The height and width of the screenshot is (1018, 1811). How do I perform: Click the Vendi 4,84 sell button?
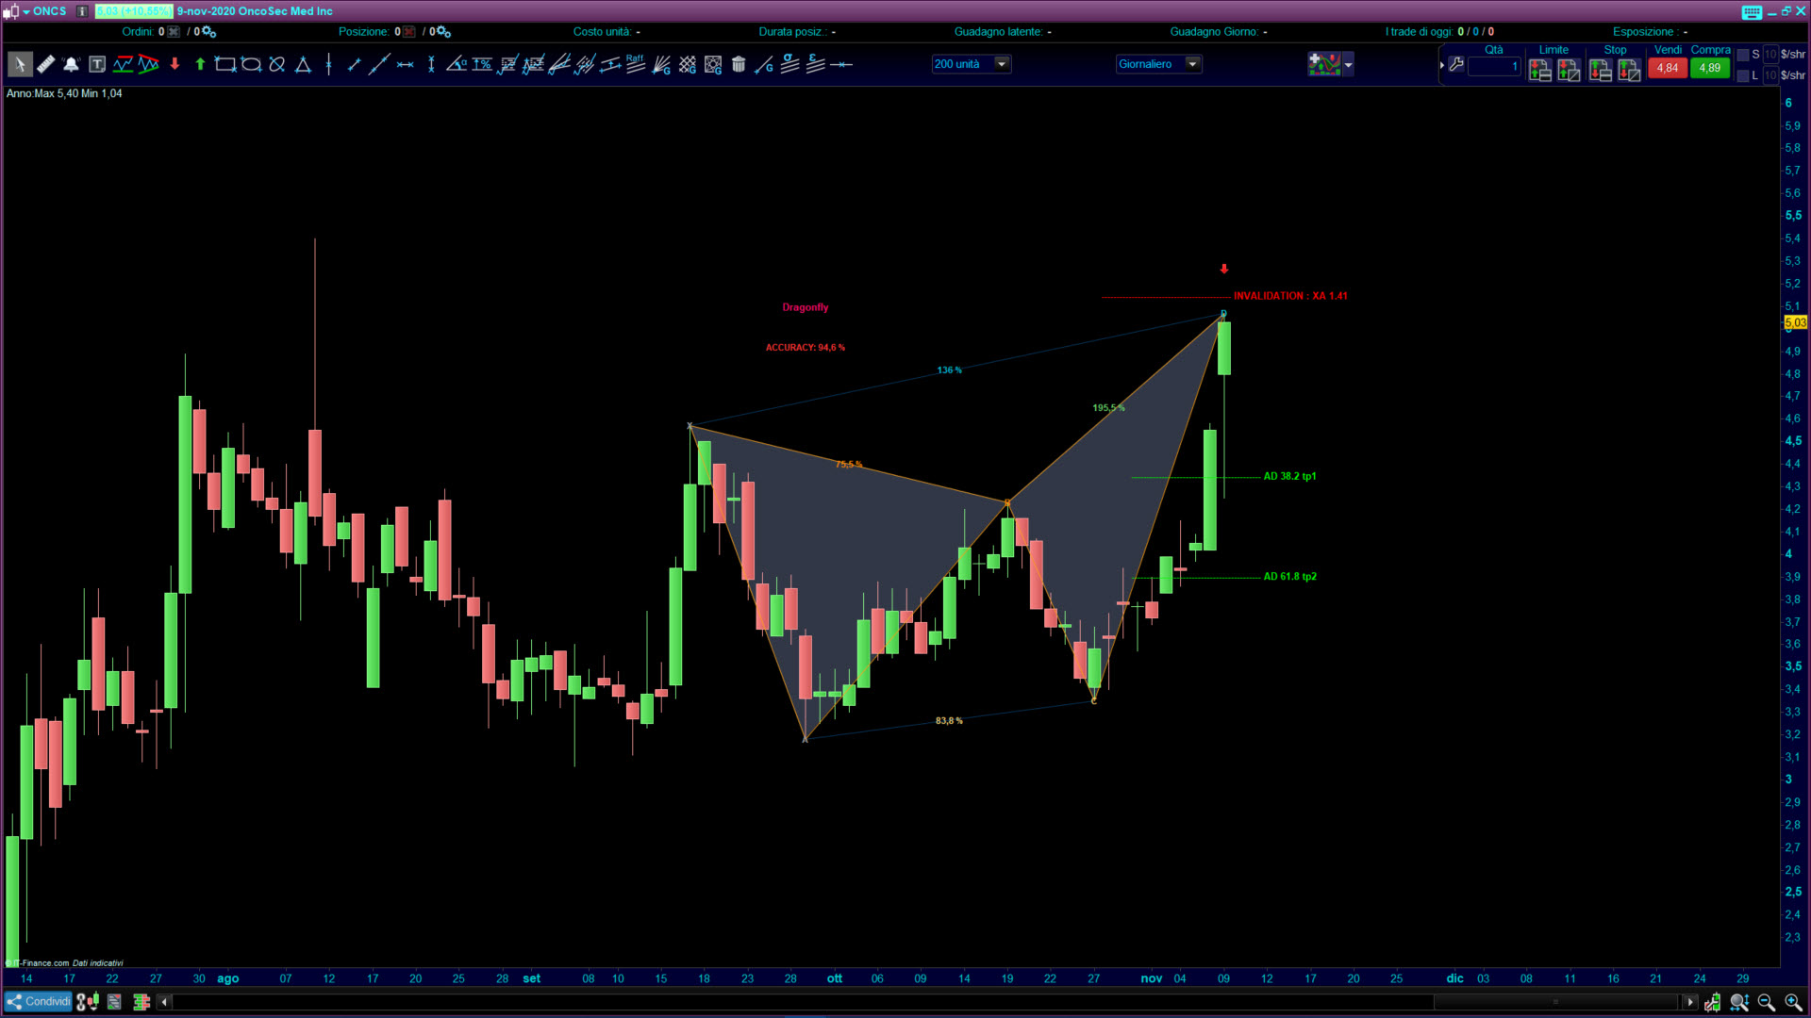coord(1667,68)
